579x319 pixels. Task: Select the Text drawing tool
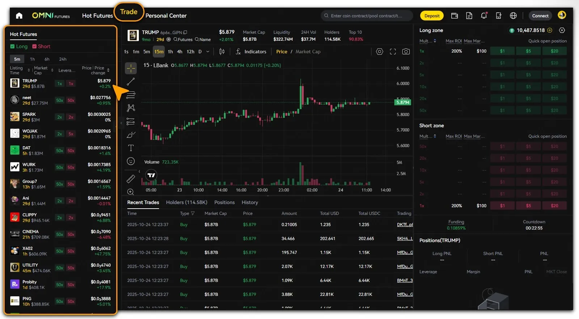point(131,148)
